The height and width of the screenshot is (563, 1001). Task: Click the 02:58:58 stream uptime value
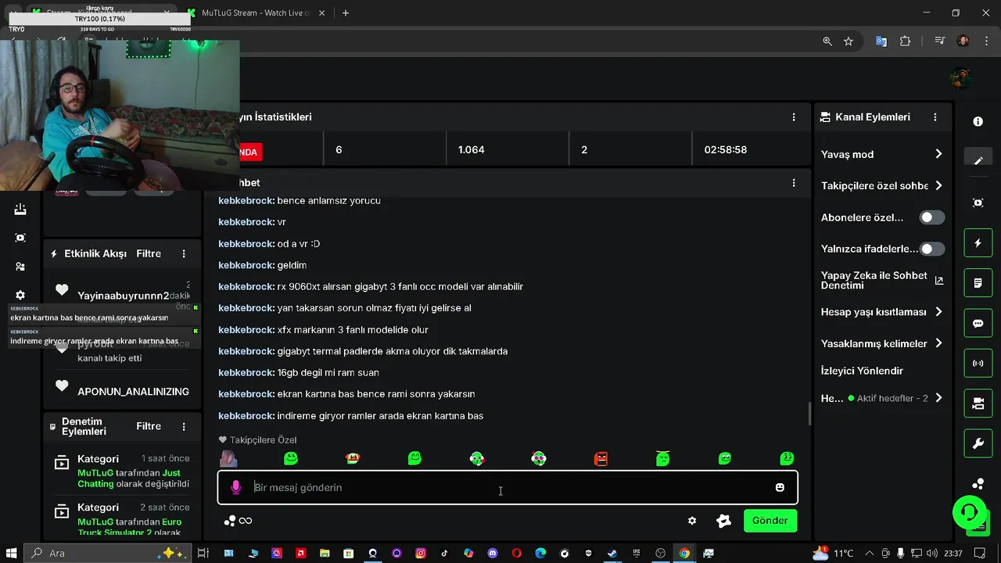pyautogui.click(x=726, y=149)
